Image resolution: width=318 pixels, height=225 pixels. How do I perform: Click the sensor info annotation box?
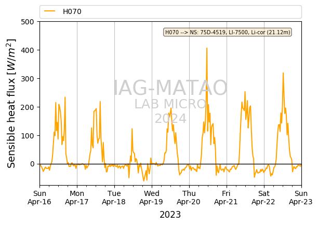point(228,32)
